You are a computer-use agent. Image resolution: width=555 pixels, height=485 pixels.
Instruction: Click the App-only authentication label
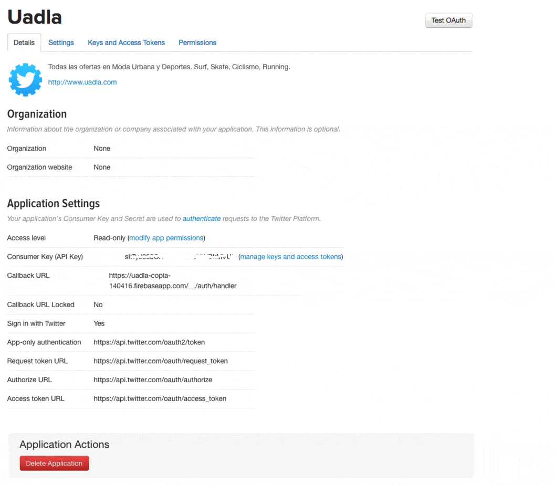(44, 342)
